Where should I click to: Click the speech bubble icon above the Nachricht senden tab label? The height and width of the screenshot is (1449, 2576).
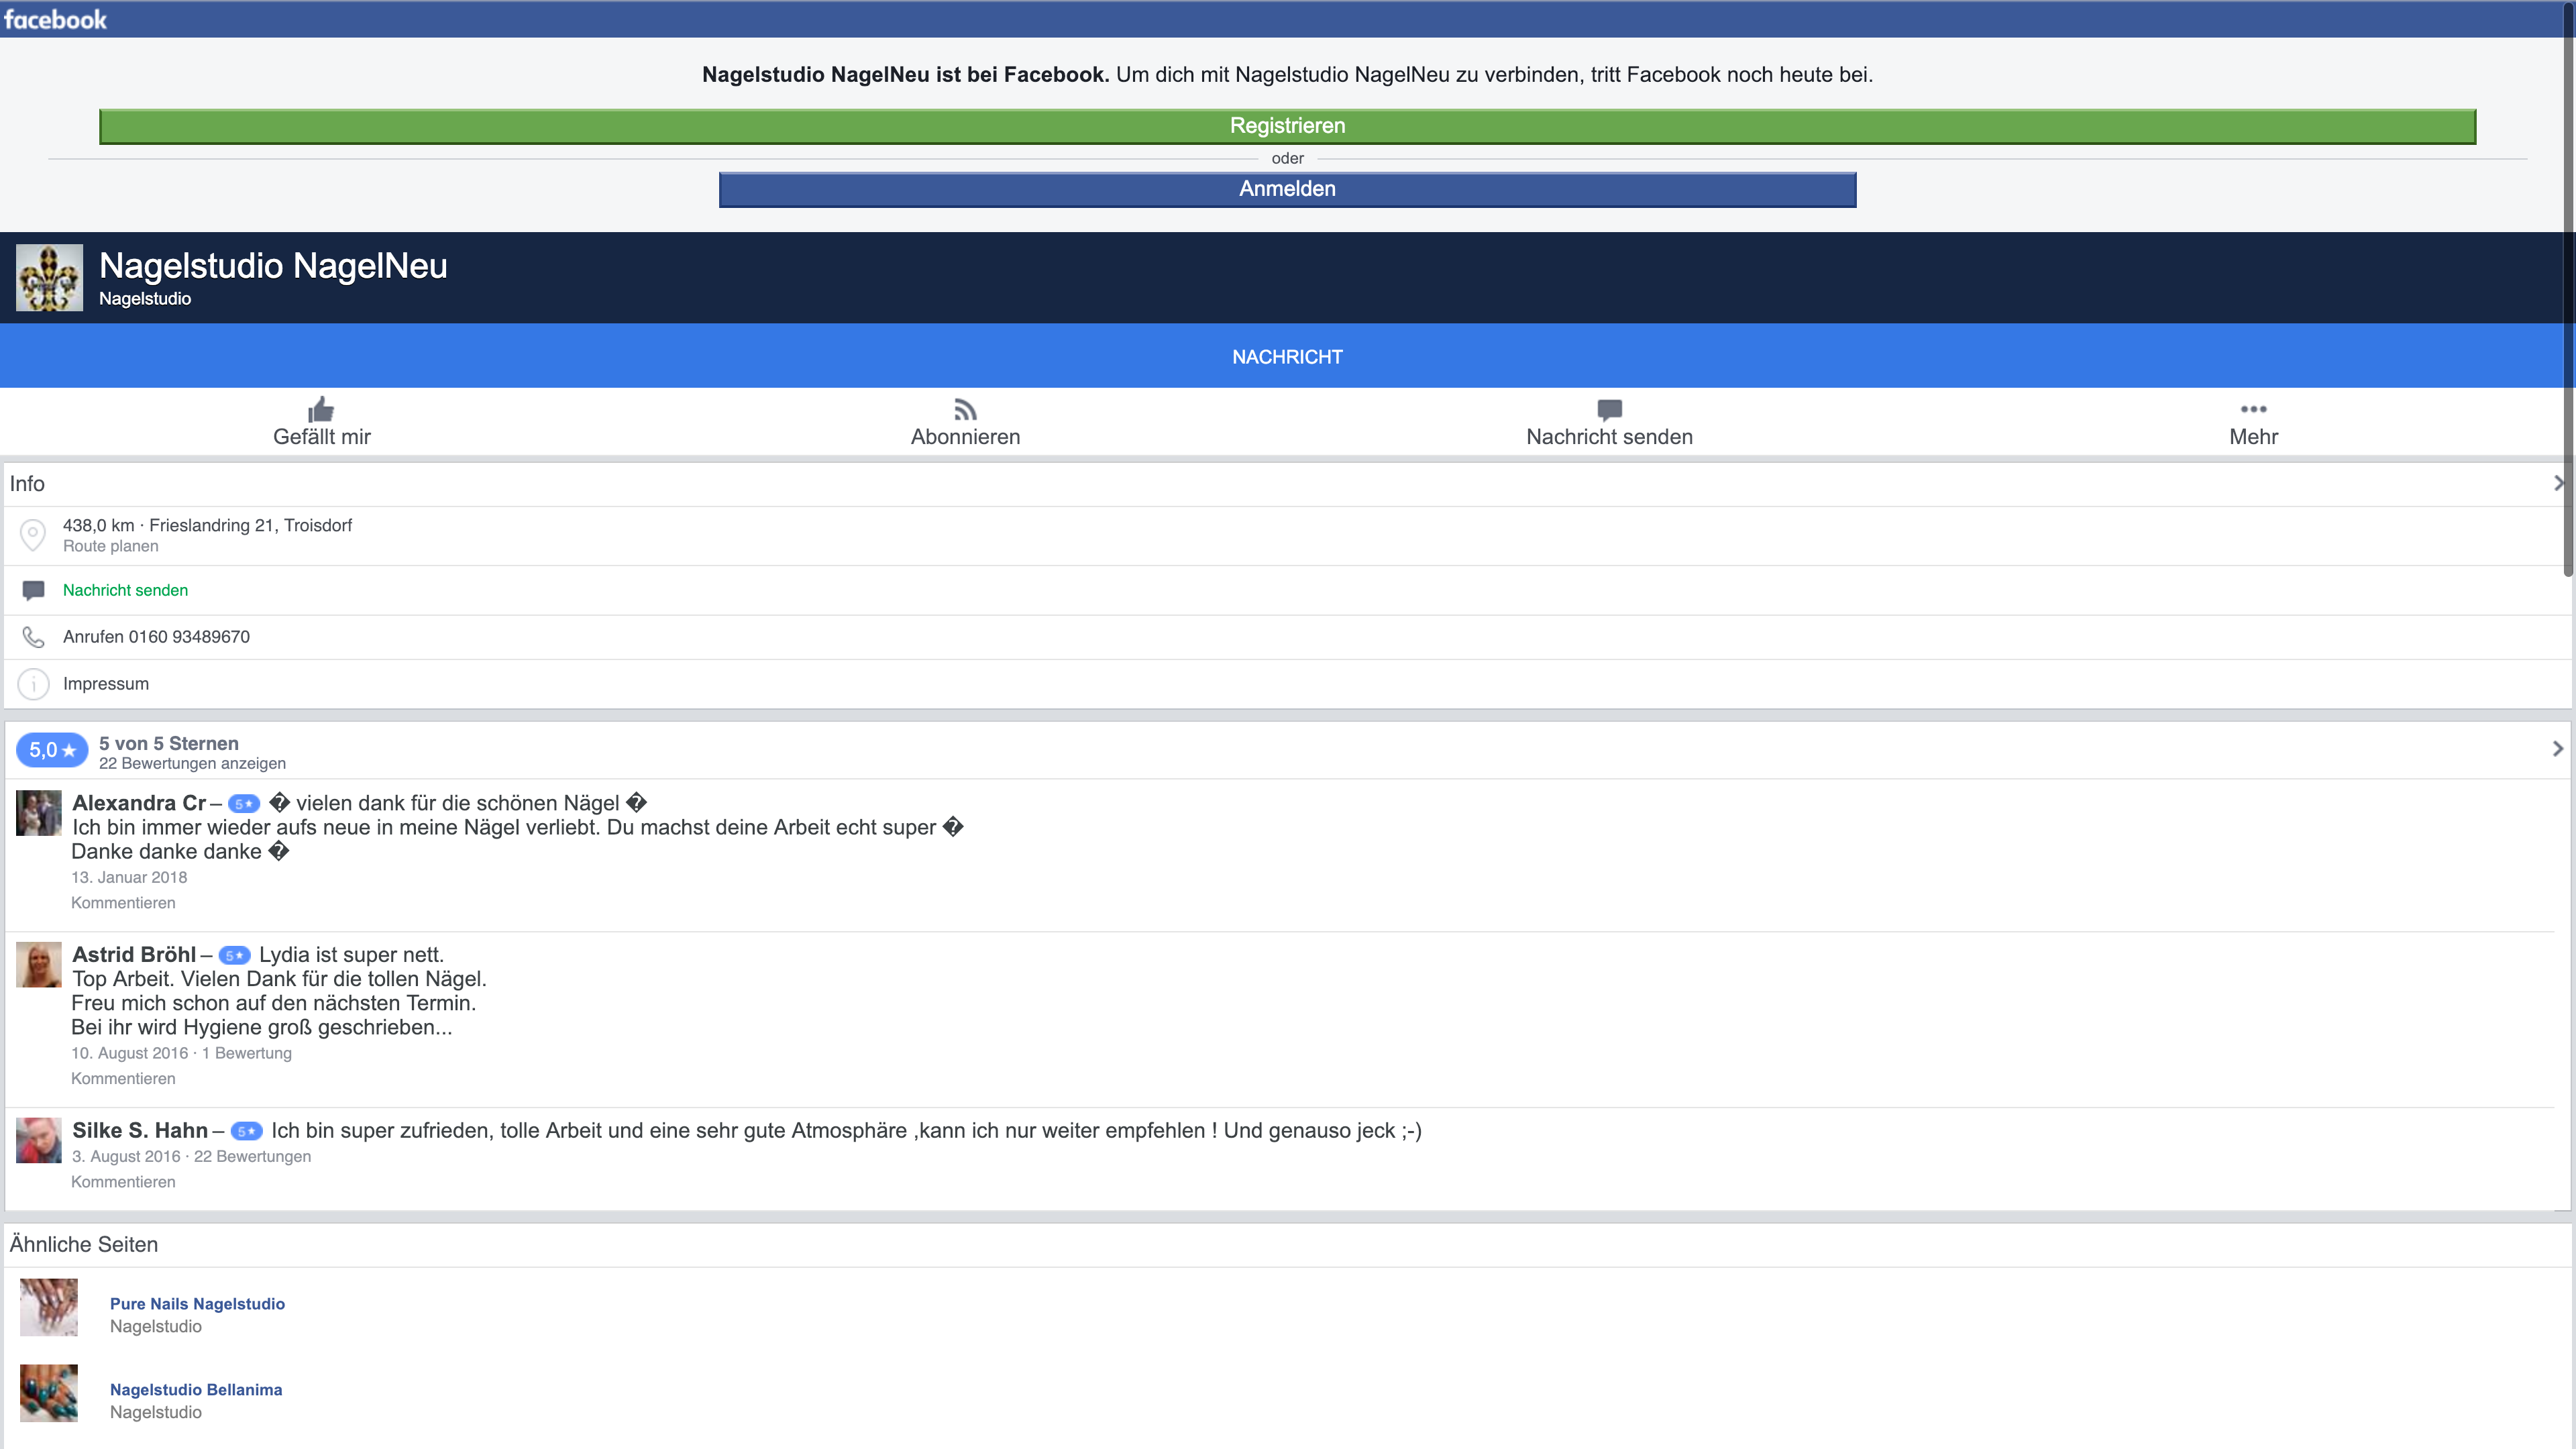[x=1609, y=410]
